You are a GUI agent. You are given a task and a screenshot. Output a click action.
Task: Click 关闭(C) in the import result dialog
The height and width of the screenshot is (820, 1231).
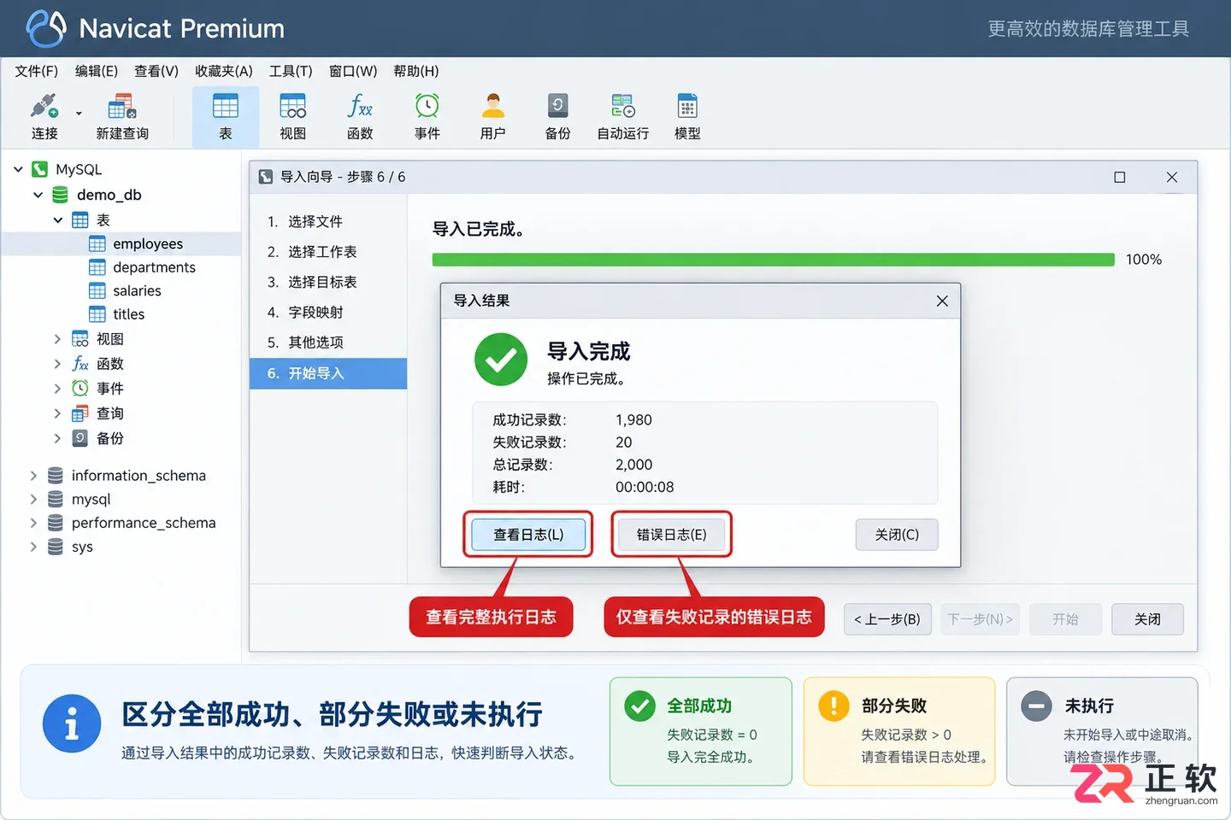(x=897, y=535)
